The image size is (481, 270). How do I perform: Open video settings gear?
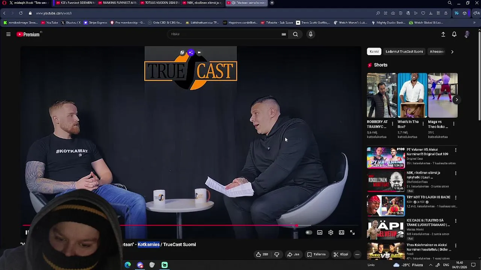tap(331, 232)
